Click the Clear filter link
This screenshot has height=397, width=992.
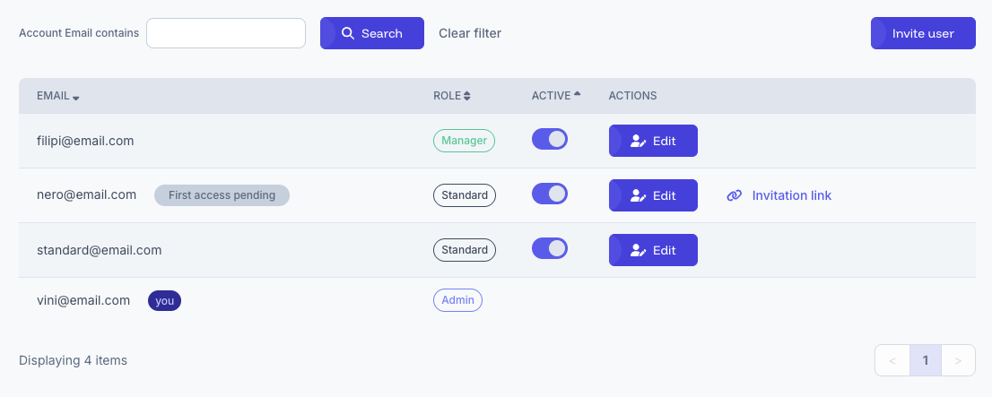tap(470, 33)
